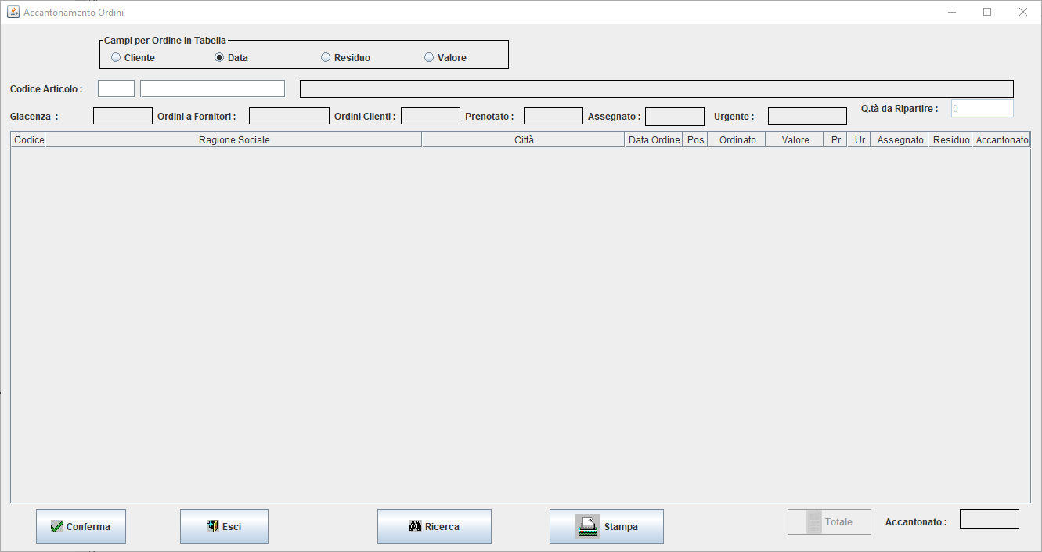Click the printer Stampa icon
The image size is (1042, 552).
point(588,527)
